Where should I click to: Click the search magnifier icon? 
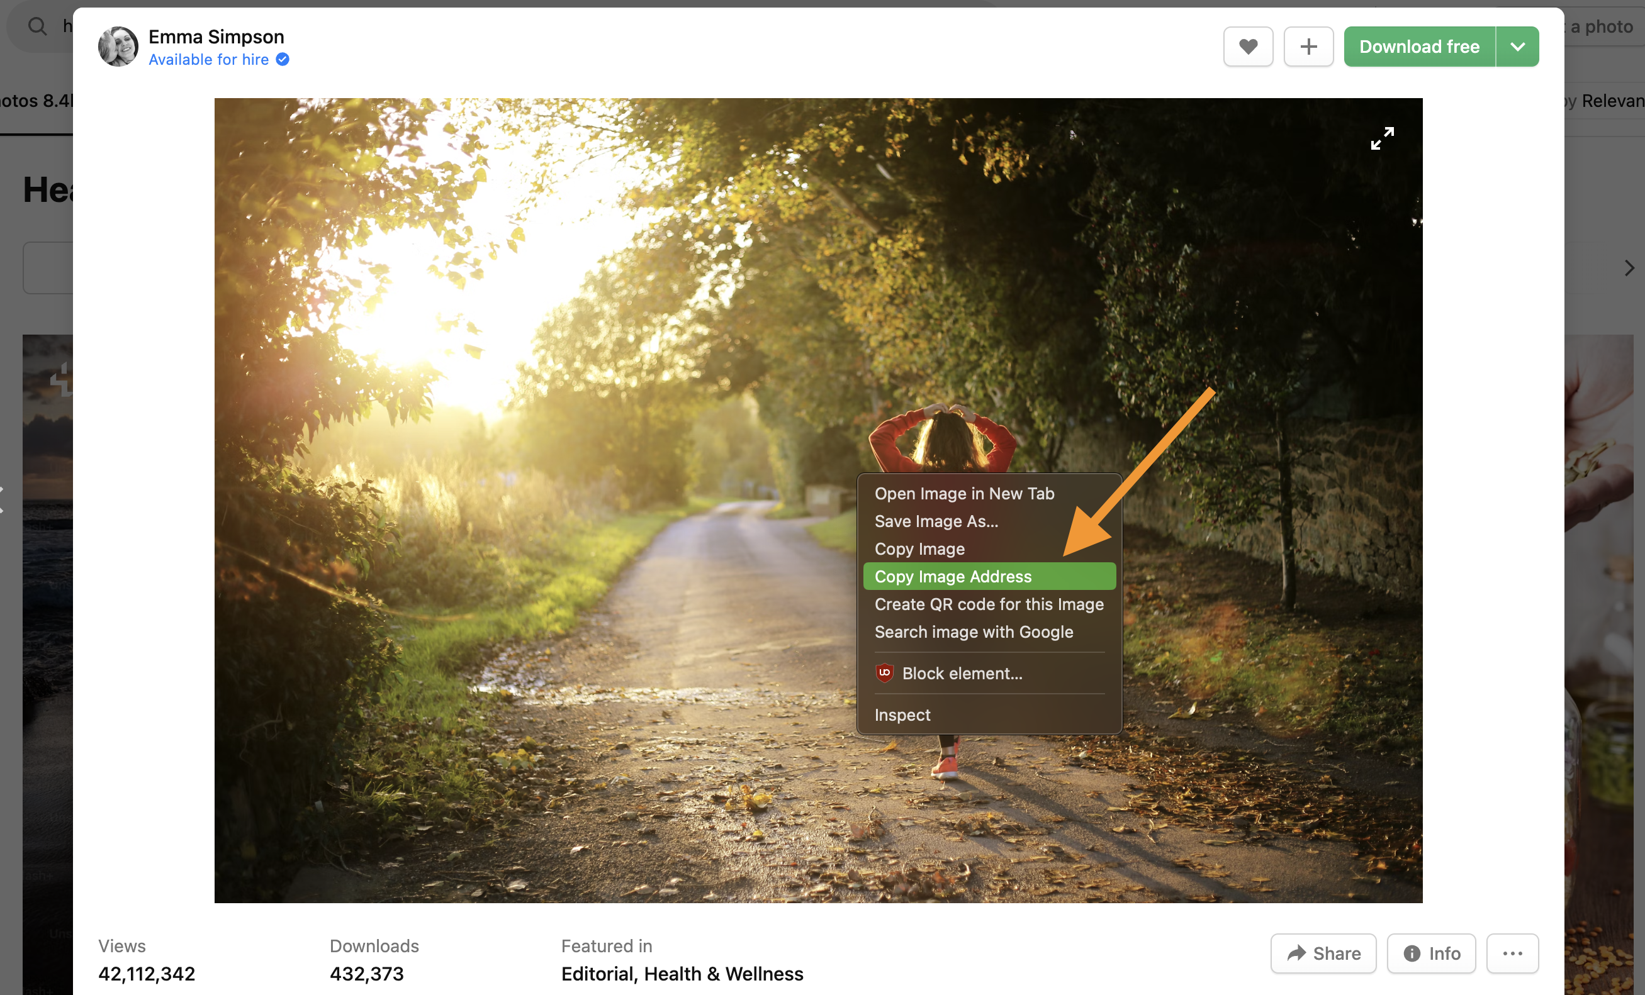pos(37,26)
